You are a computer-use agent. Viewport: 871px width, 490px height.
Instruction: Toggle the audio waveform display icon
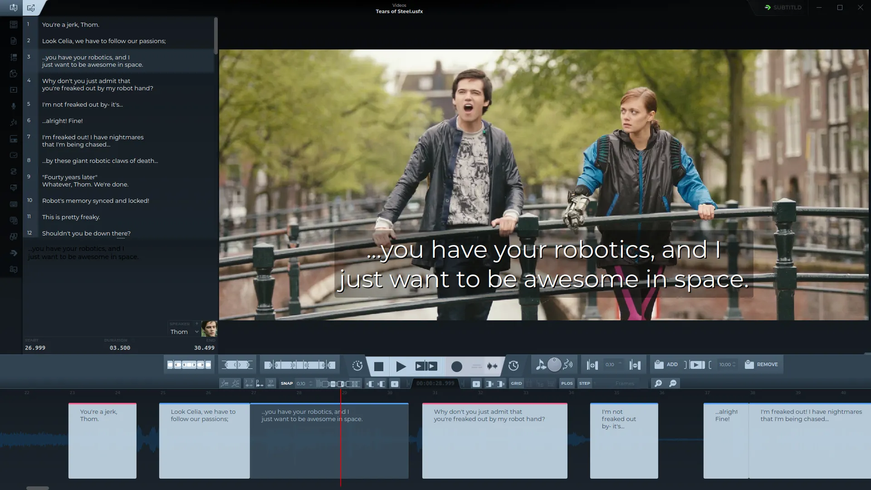click(x=492, y=366)
